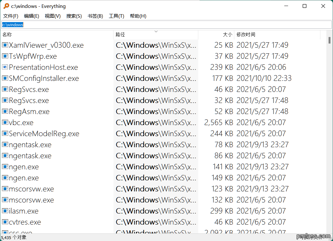
Task: Open the 搜索(S) menu
Action: pyautogui.click(x=74, y=16)
